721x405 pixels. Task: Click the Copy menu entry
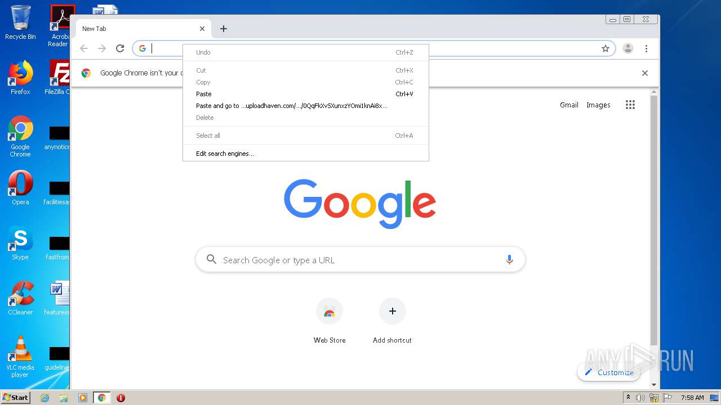point(306,82)
